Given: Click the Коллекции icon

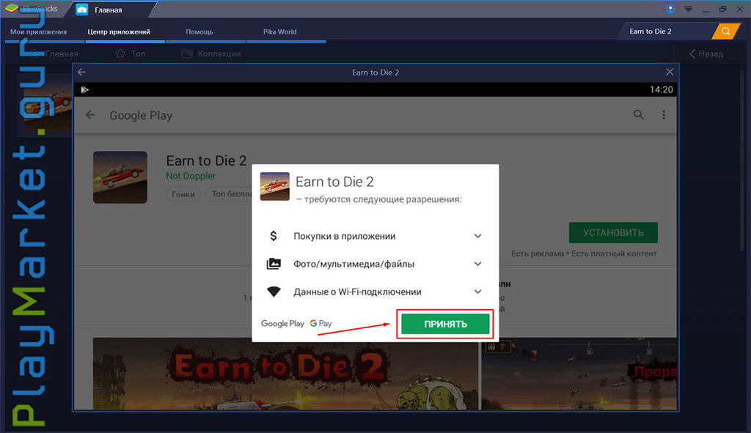Looking at the screenshot, I should click(187, 53).
